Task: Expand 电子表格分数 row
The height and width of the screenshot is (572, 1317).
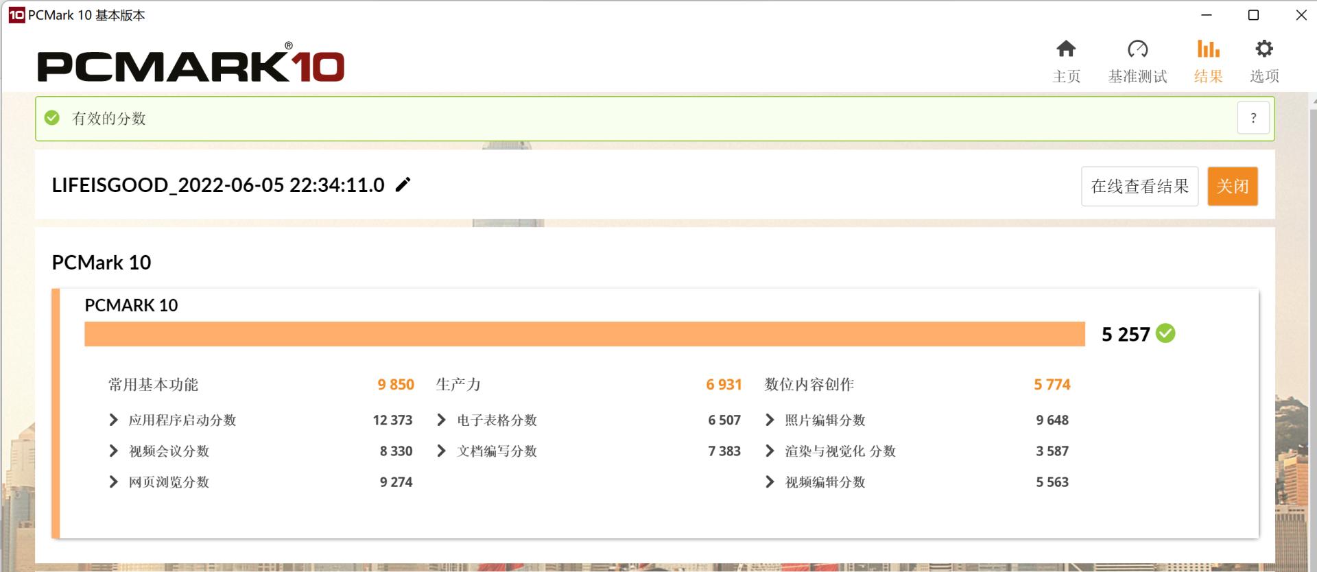Action: click(x=442, y=420)
